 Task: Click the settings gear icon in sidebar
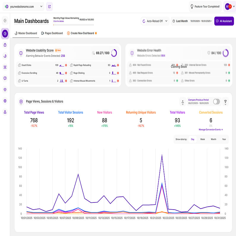pos(5,101)
